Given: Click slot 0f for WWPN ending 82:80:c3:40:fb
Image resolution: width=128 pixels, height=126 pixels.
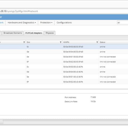Looking at the screenshot, I should click(x=28, y=82).
